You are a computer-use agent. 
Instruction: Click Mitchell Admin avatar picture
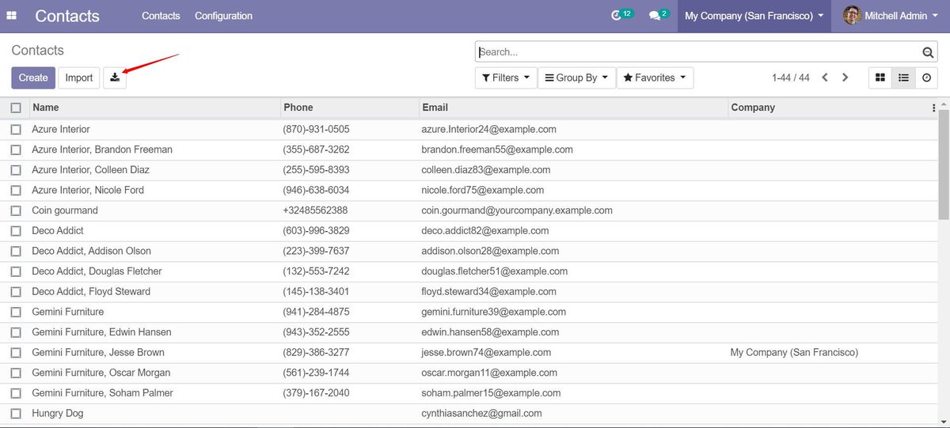(x=852, y=16)
